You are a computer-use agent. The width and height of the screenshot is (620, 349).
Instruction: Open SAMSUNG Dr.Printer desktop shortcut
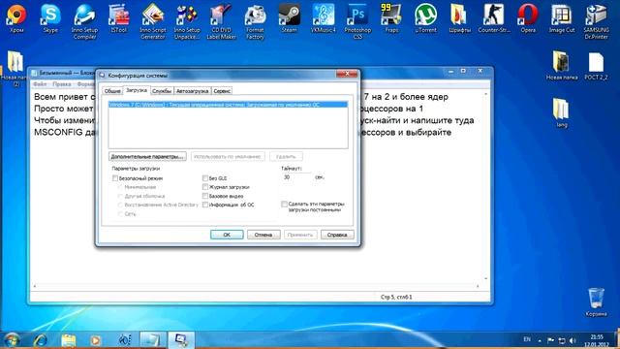(596, 21)
